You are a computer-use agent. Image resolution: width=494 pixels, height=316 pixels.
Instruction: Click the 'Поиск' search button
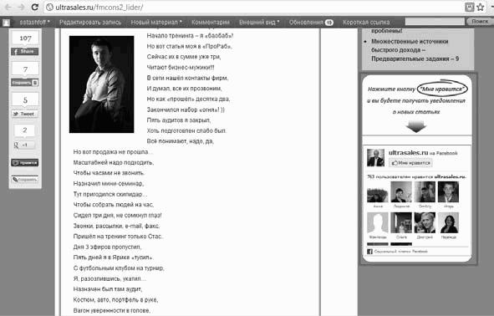(480, 21)
